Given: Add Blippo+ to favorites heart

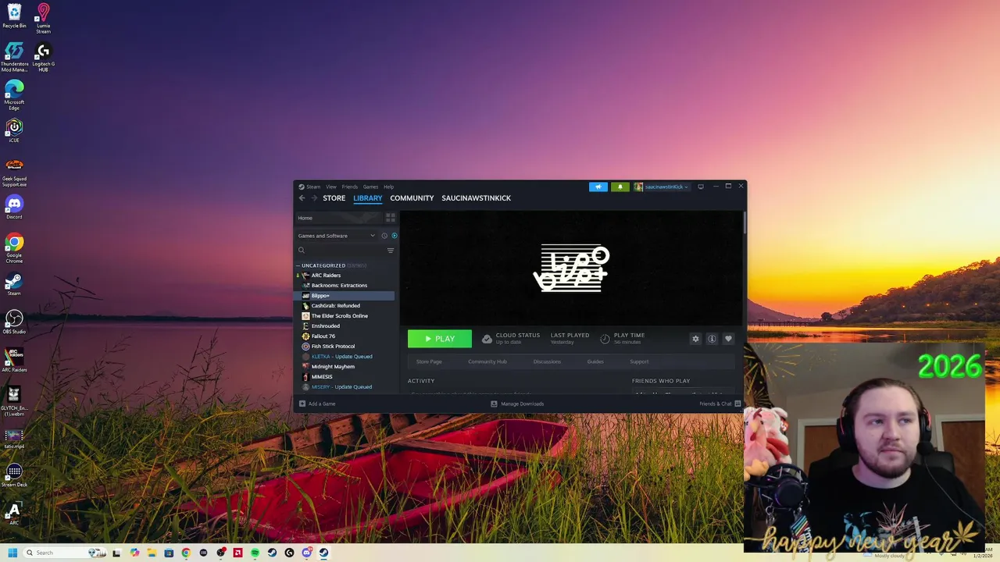Looking at the screenshot, I should (728, 339).
